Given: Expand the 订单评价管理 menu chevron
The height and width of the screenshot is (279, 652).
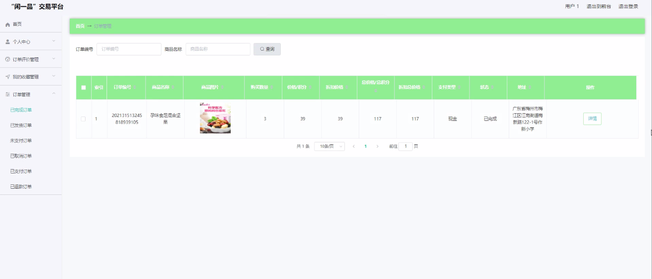Looking at the screenshot, I should (54, 59).
